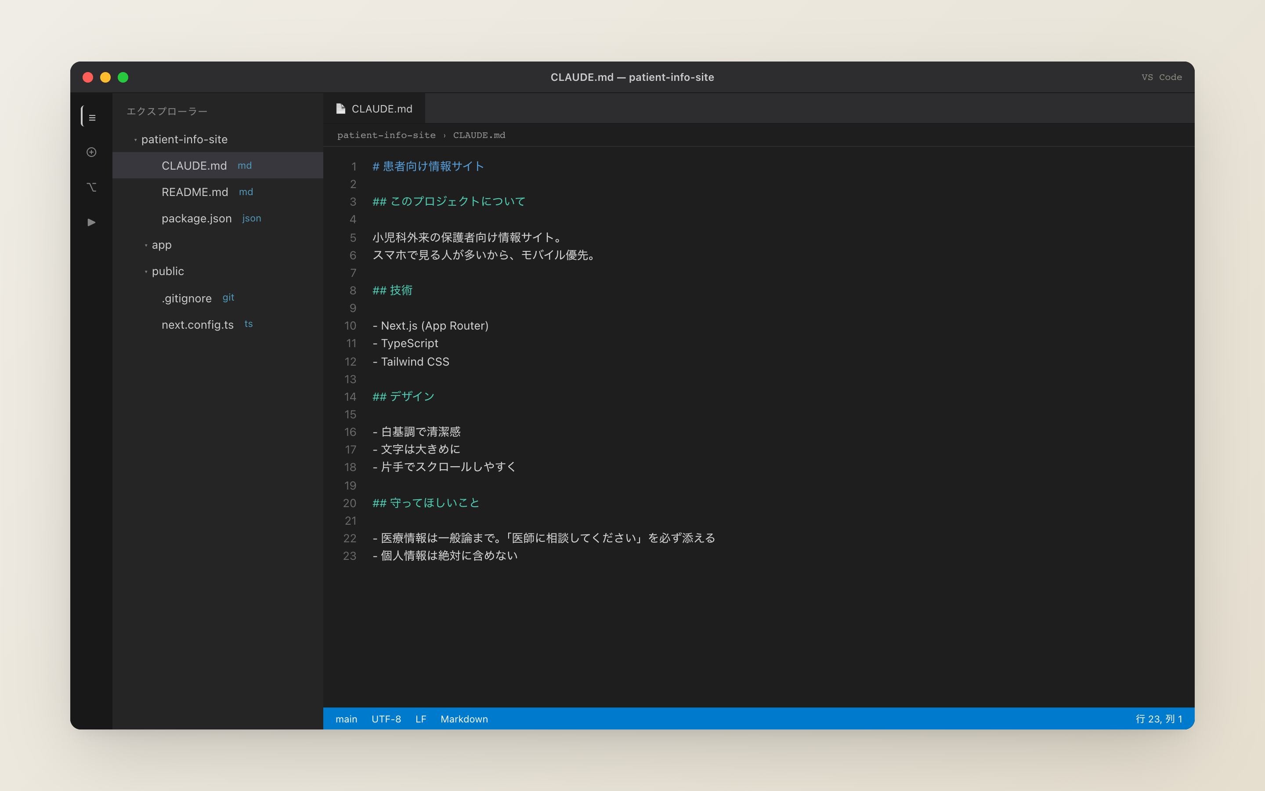The height and width of the screenshot is (791, 1265).
Task: Click the window title 'CLAUDE.md — patient-info-site'
Action: pyautogui.click(x=632, y=77)
